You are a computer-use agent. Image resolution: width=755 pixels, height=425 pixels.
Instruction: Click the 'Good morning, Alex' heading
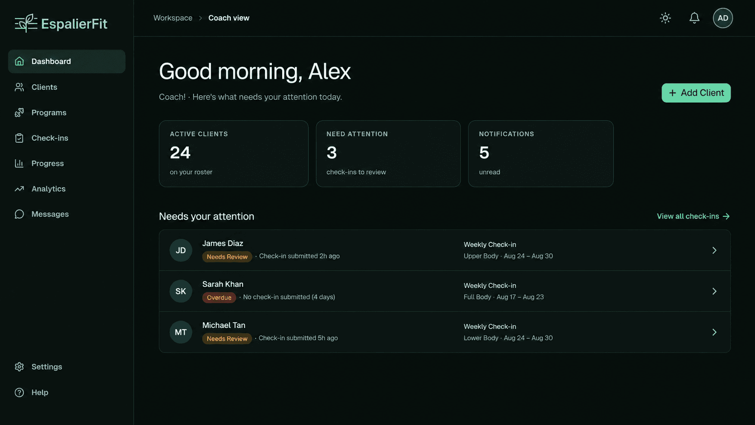255,71
